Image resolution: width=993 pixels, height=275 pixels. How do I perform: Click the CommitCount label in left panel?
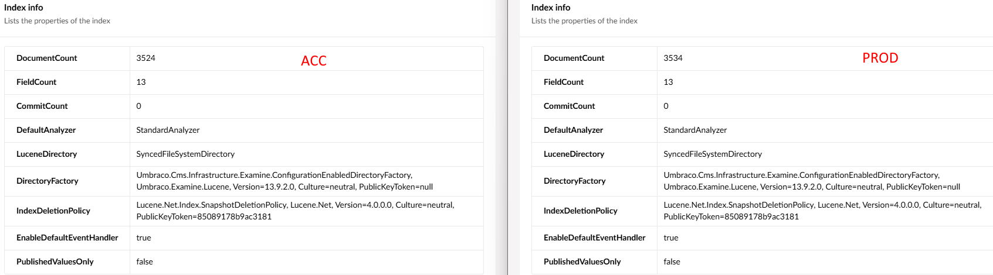point(42,106)
